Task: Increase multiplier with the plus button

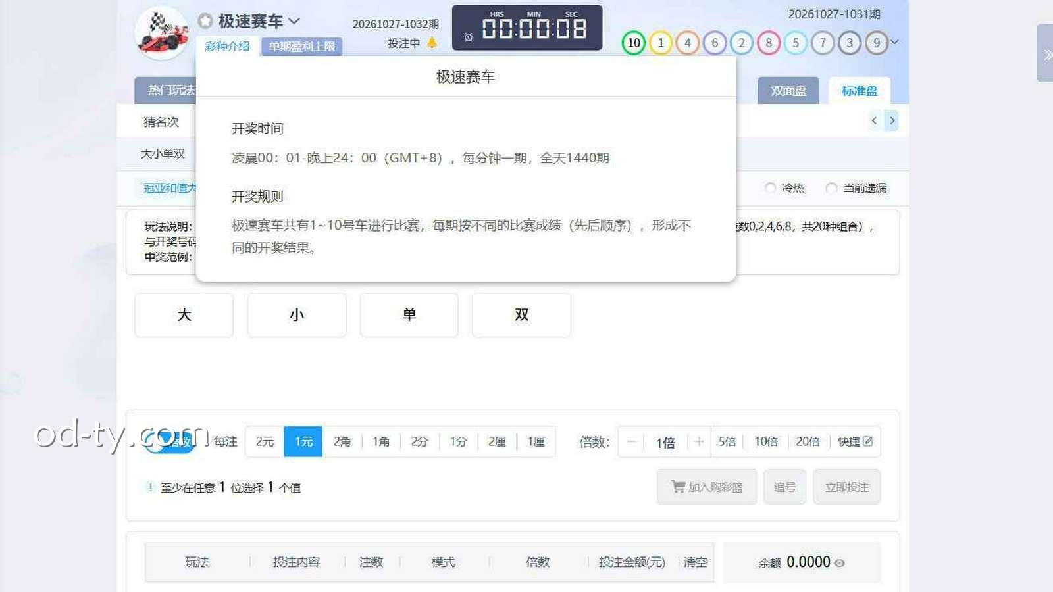Action: tap(699, 441)
